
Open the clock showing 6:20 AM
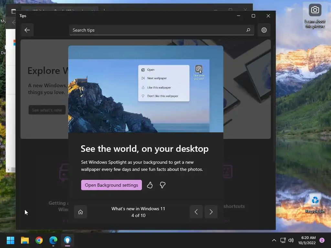pyautogui.click(x=307, y=240)
